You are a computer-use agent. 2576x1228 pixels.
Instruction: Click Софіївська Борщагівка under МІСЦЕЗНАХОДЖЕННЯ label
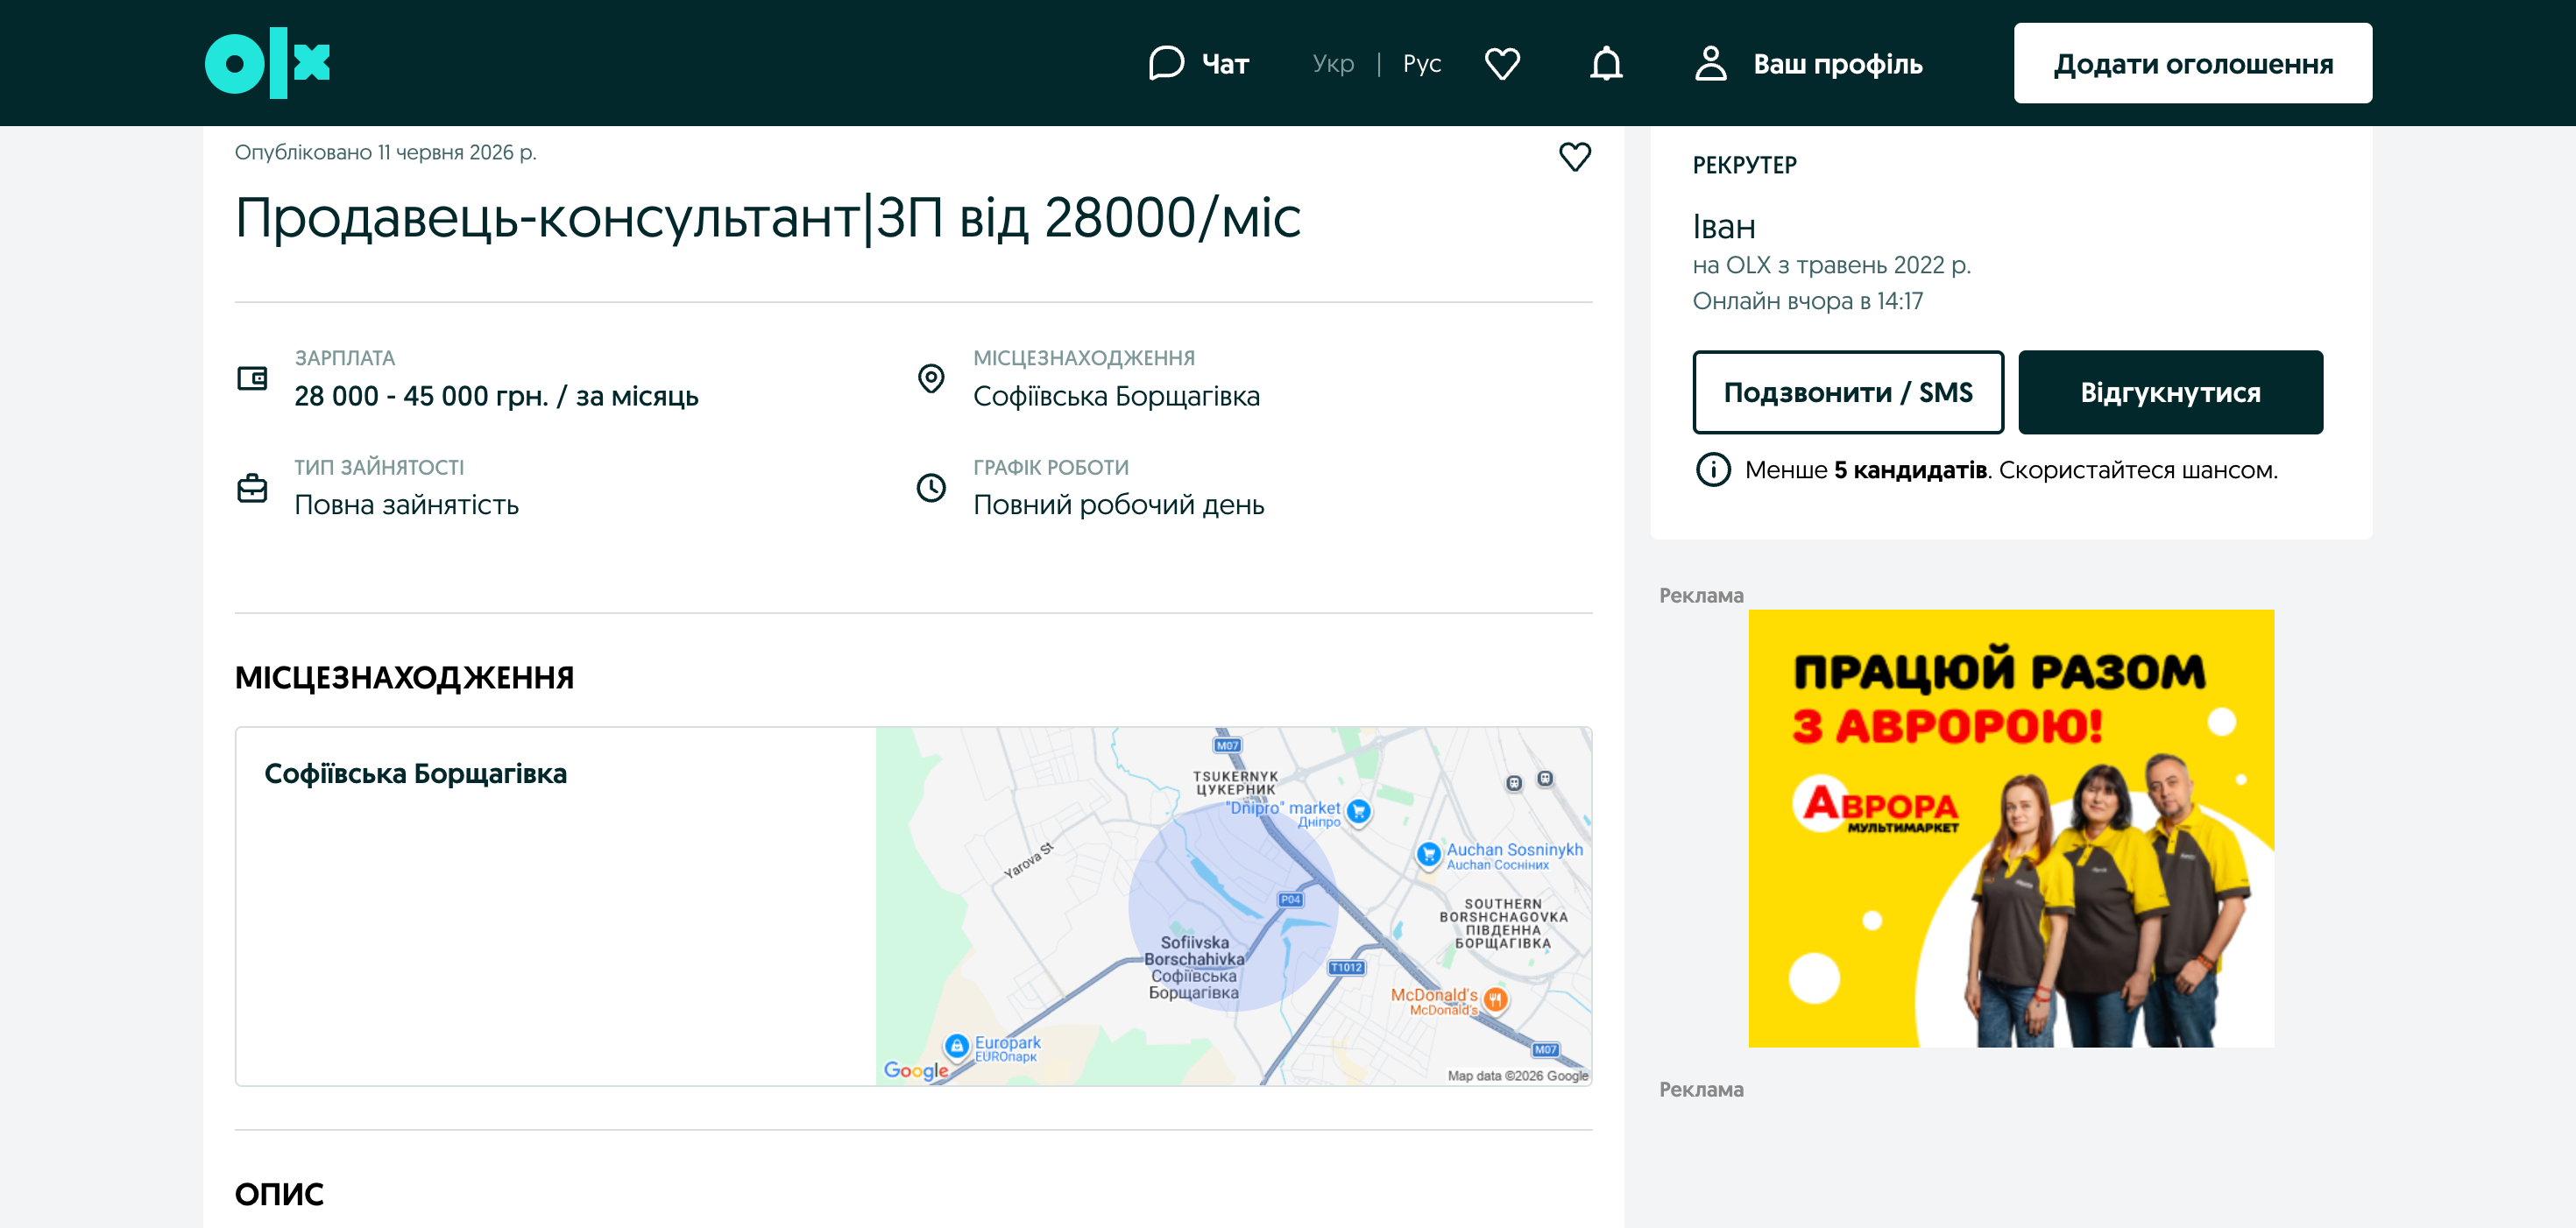[x=1117, y=396]
